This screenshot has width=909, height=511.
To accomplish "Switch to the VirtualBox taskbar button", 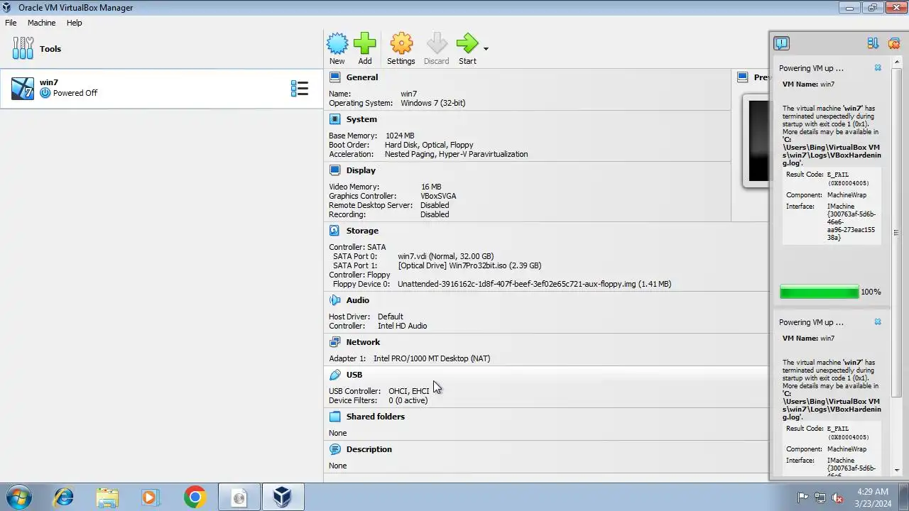I will click(283, 498).
